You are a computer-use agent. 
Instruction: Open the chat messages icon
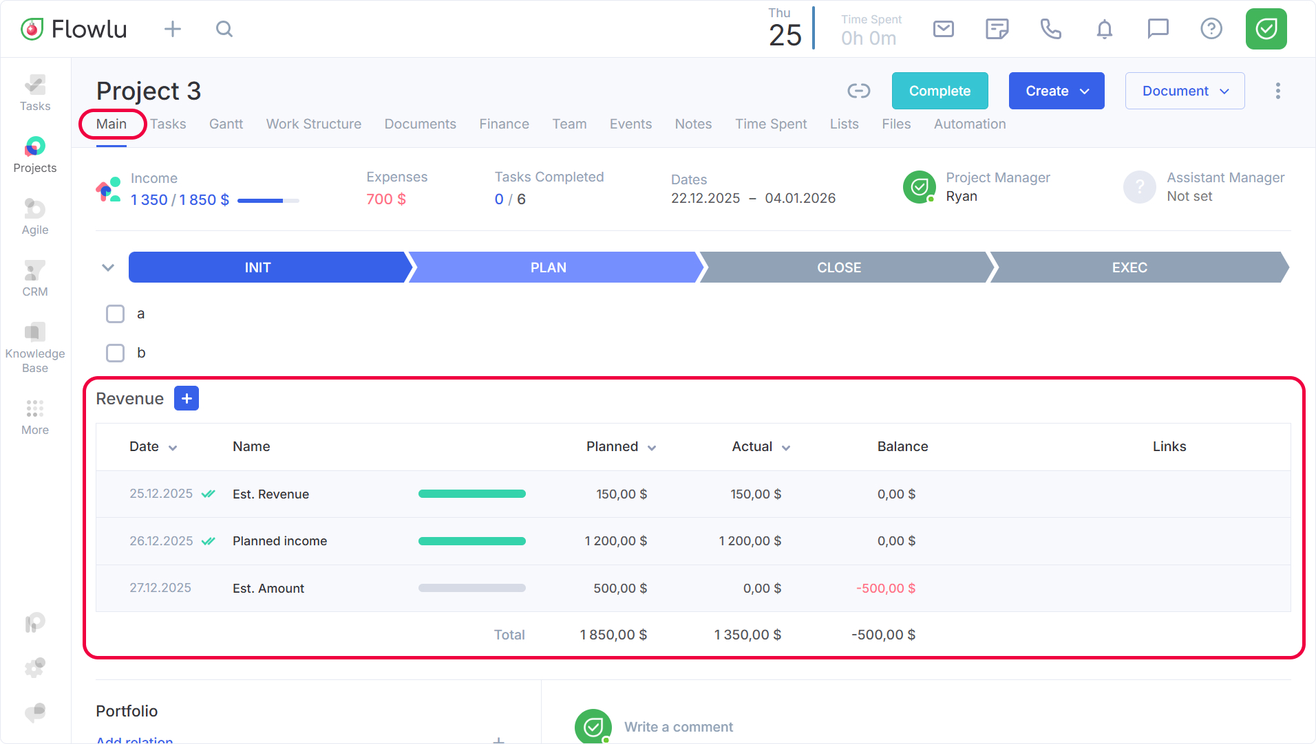coord(1158,29)
